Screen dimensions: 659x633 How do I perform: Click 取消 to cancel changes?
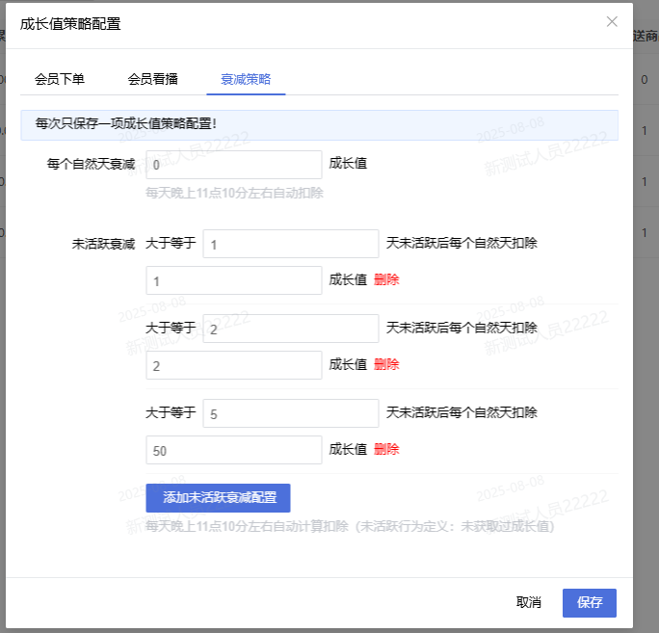[529, 603]
